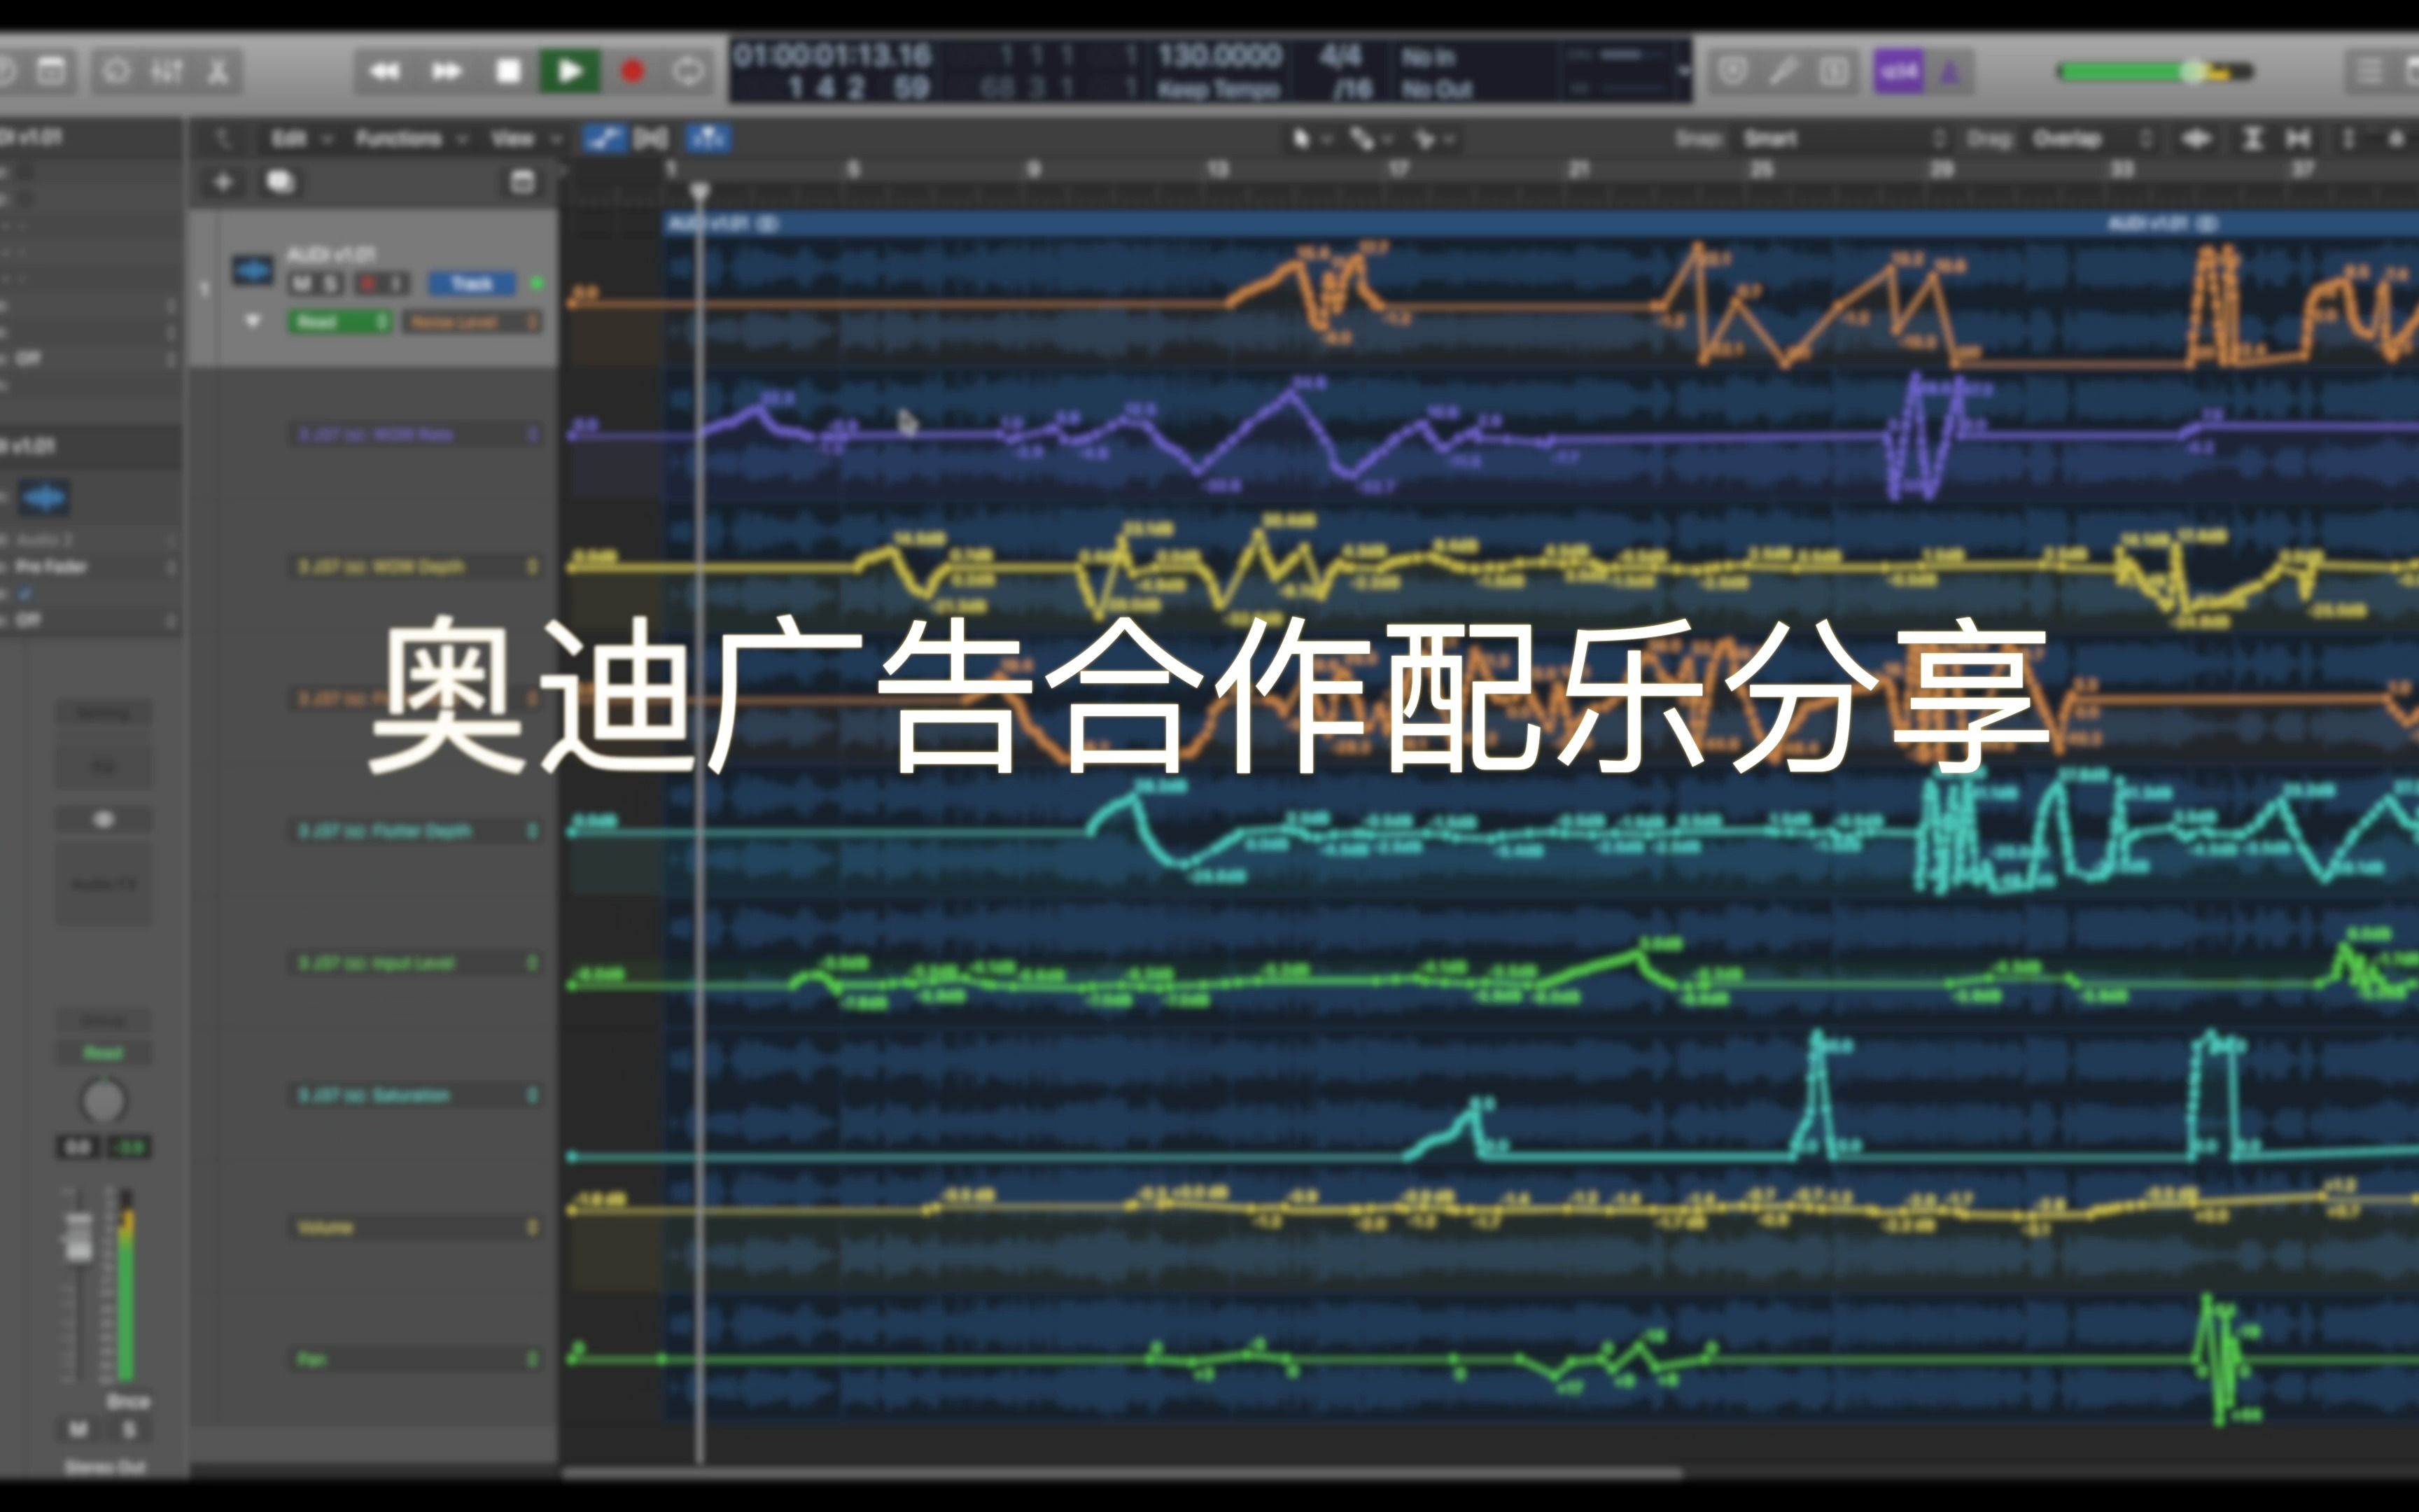The height and width of the screenshot is (1512, 2419).
Task: Open the Snap Smart dropdown
Action: 1844,139
